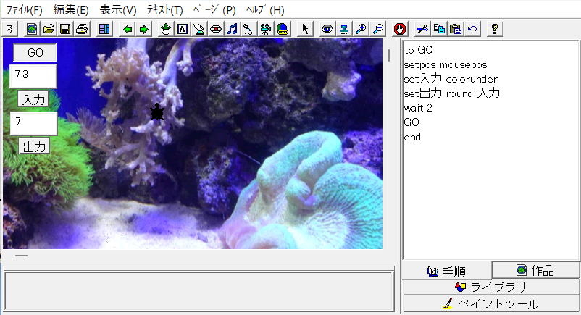Screen dimensions: 581x315
Task: Click the page layout panel icon
Action: pyautogui.click(x=104, y=28)
